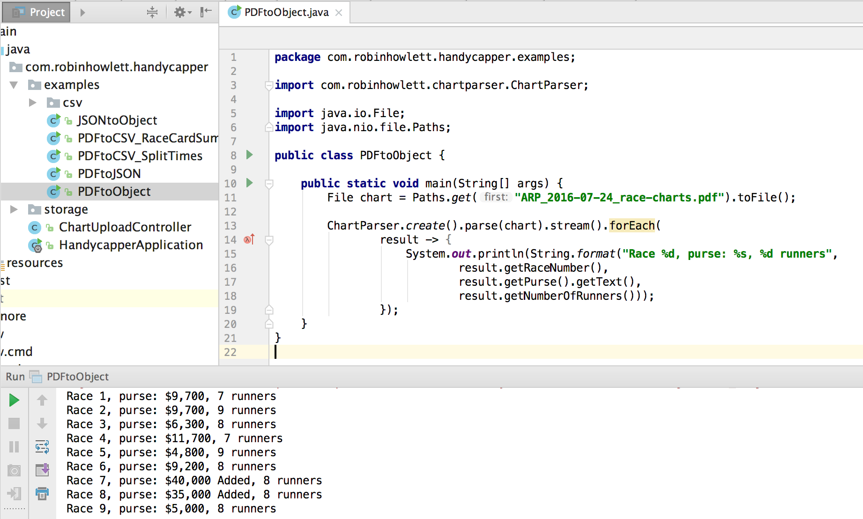Select HandycapperApplication in the Project tree
863x519 pixels.
(131, 245)
